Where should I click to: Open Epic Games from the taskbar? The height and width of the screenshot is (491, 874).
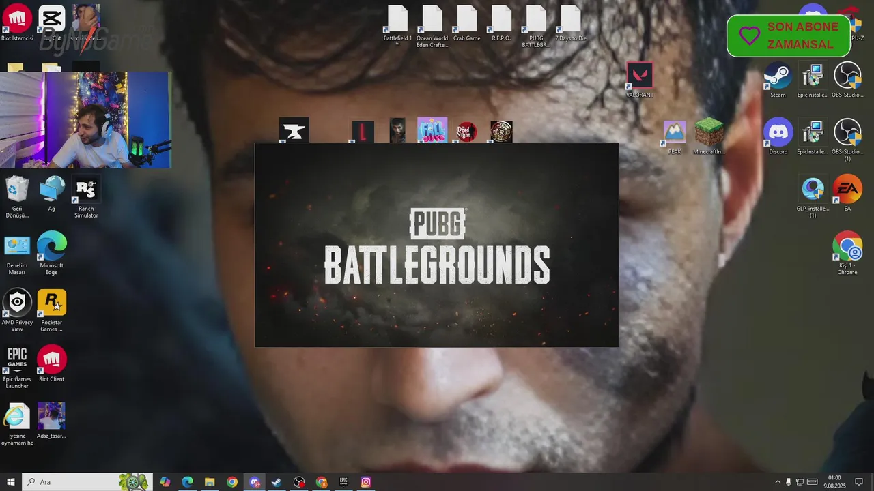point(343,482)
